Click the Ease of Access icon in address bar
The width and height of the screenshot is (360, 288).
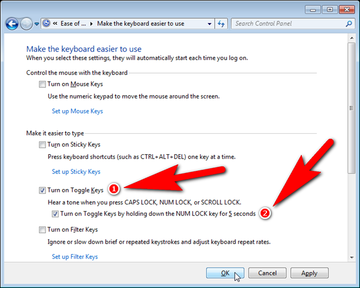[47, 23]
